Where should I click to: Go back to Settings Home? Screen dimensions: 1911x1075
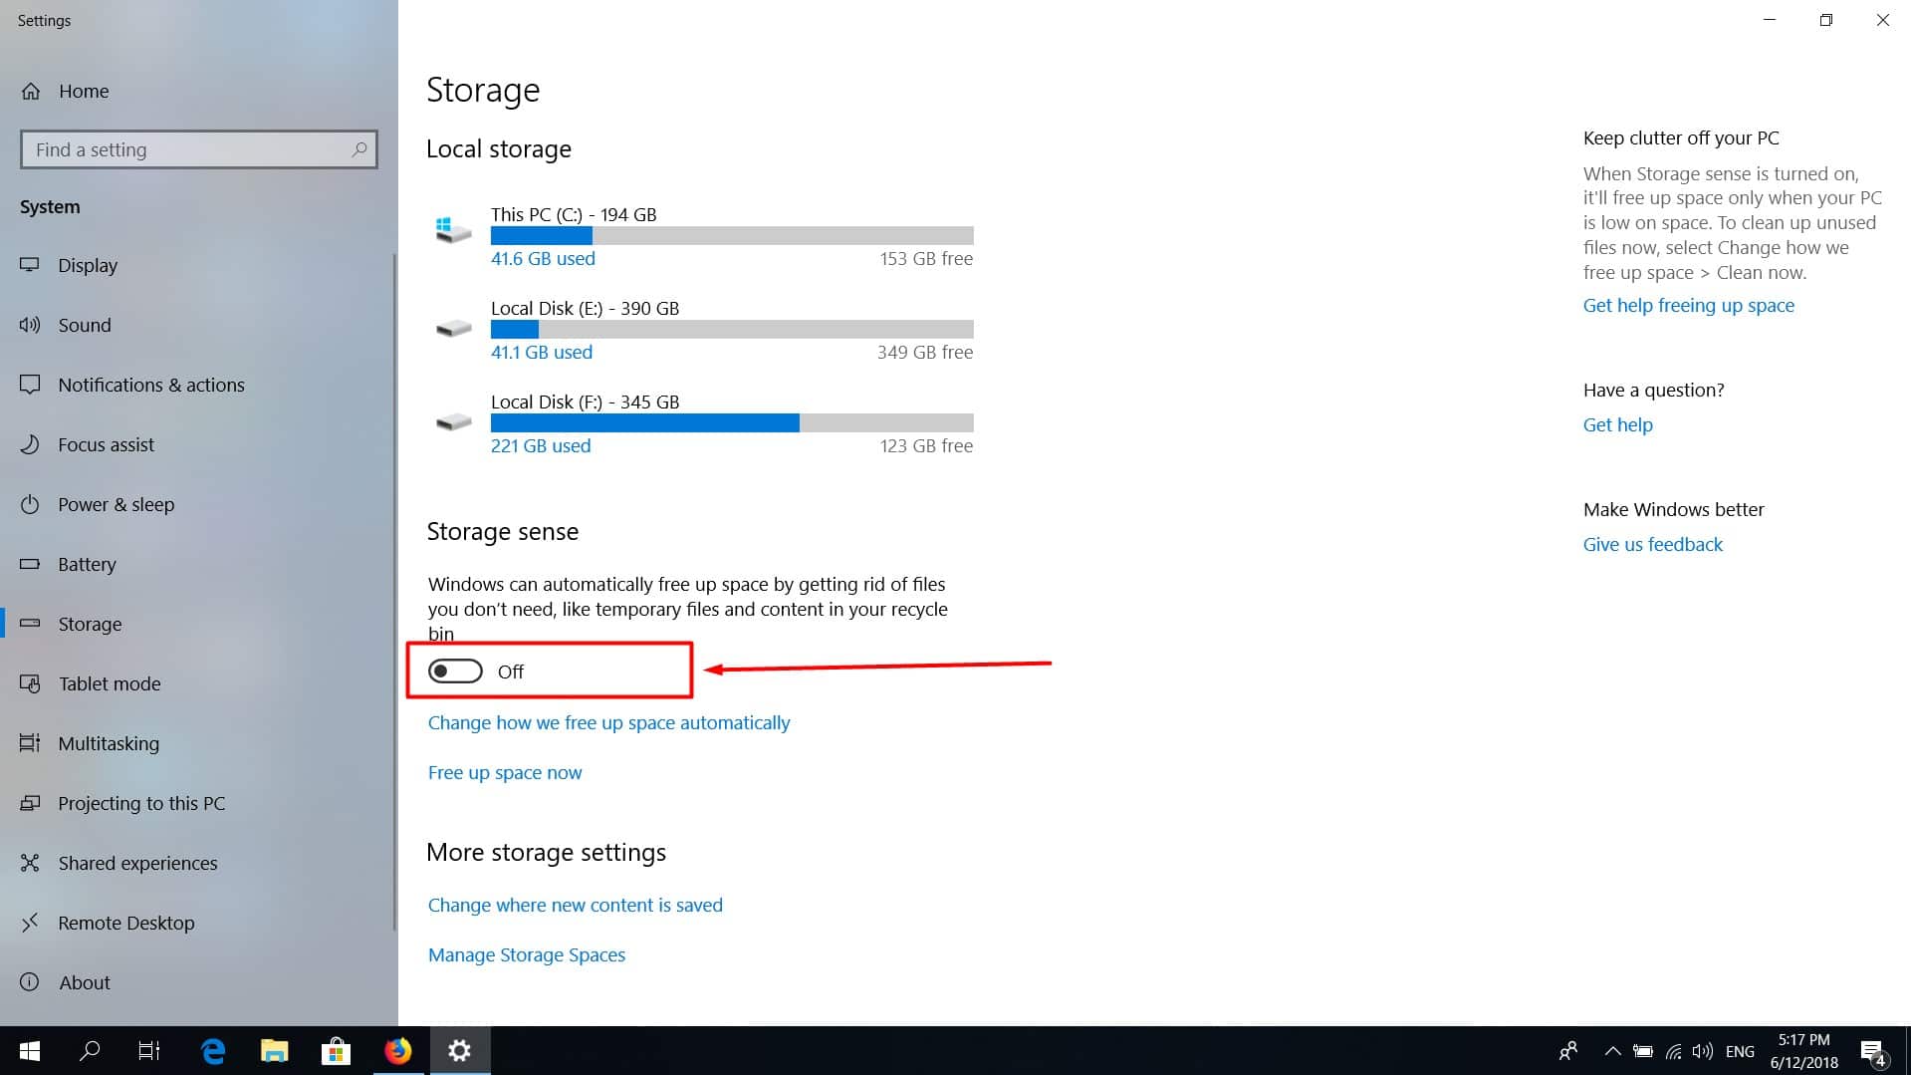coord(84,91)
